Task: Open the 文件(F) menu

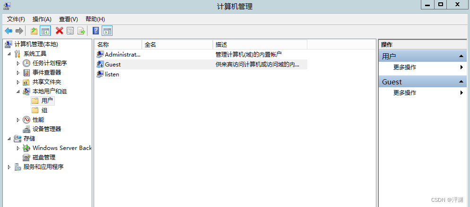Action: pyautogui.click(x=16, y=19)
